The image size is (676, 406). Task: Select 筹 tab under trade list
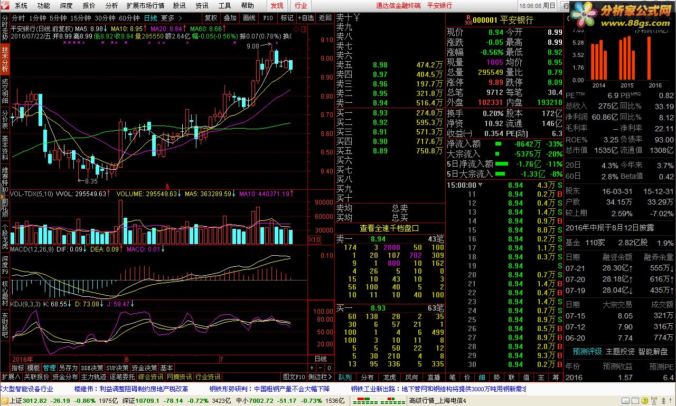(556, 378)
